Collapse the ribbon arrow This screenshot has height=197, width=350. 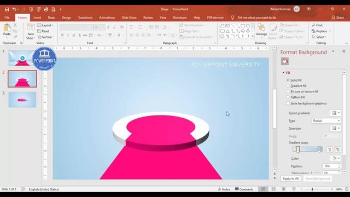346,43
